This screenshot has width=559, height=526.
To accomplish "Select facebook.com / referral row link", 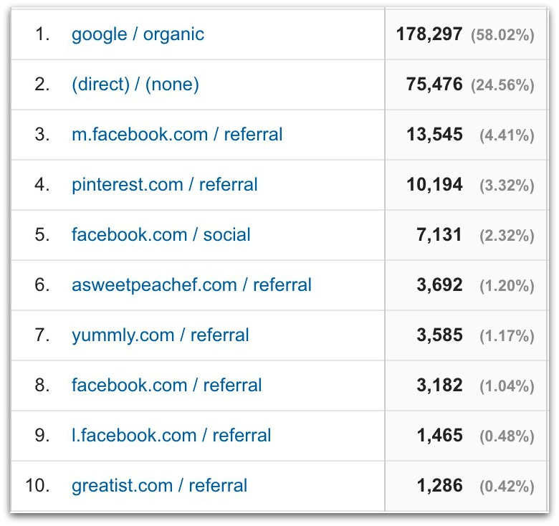I will 166,386.
